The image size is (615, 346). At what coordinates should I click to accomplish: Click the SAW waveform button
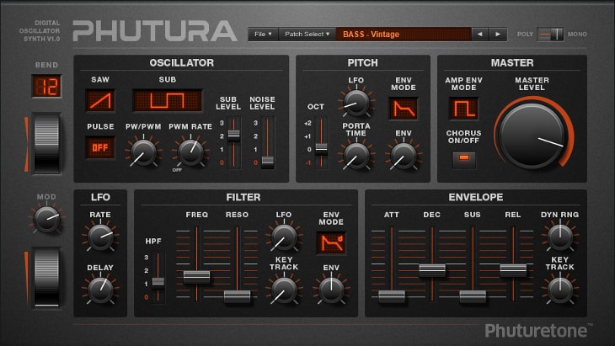pos(100,100)
